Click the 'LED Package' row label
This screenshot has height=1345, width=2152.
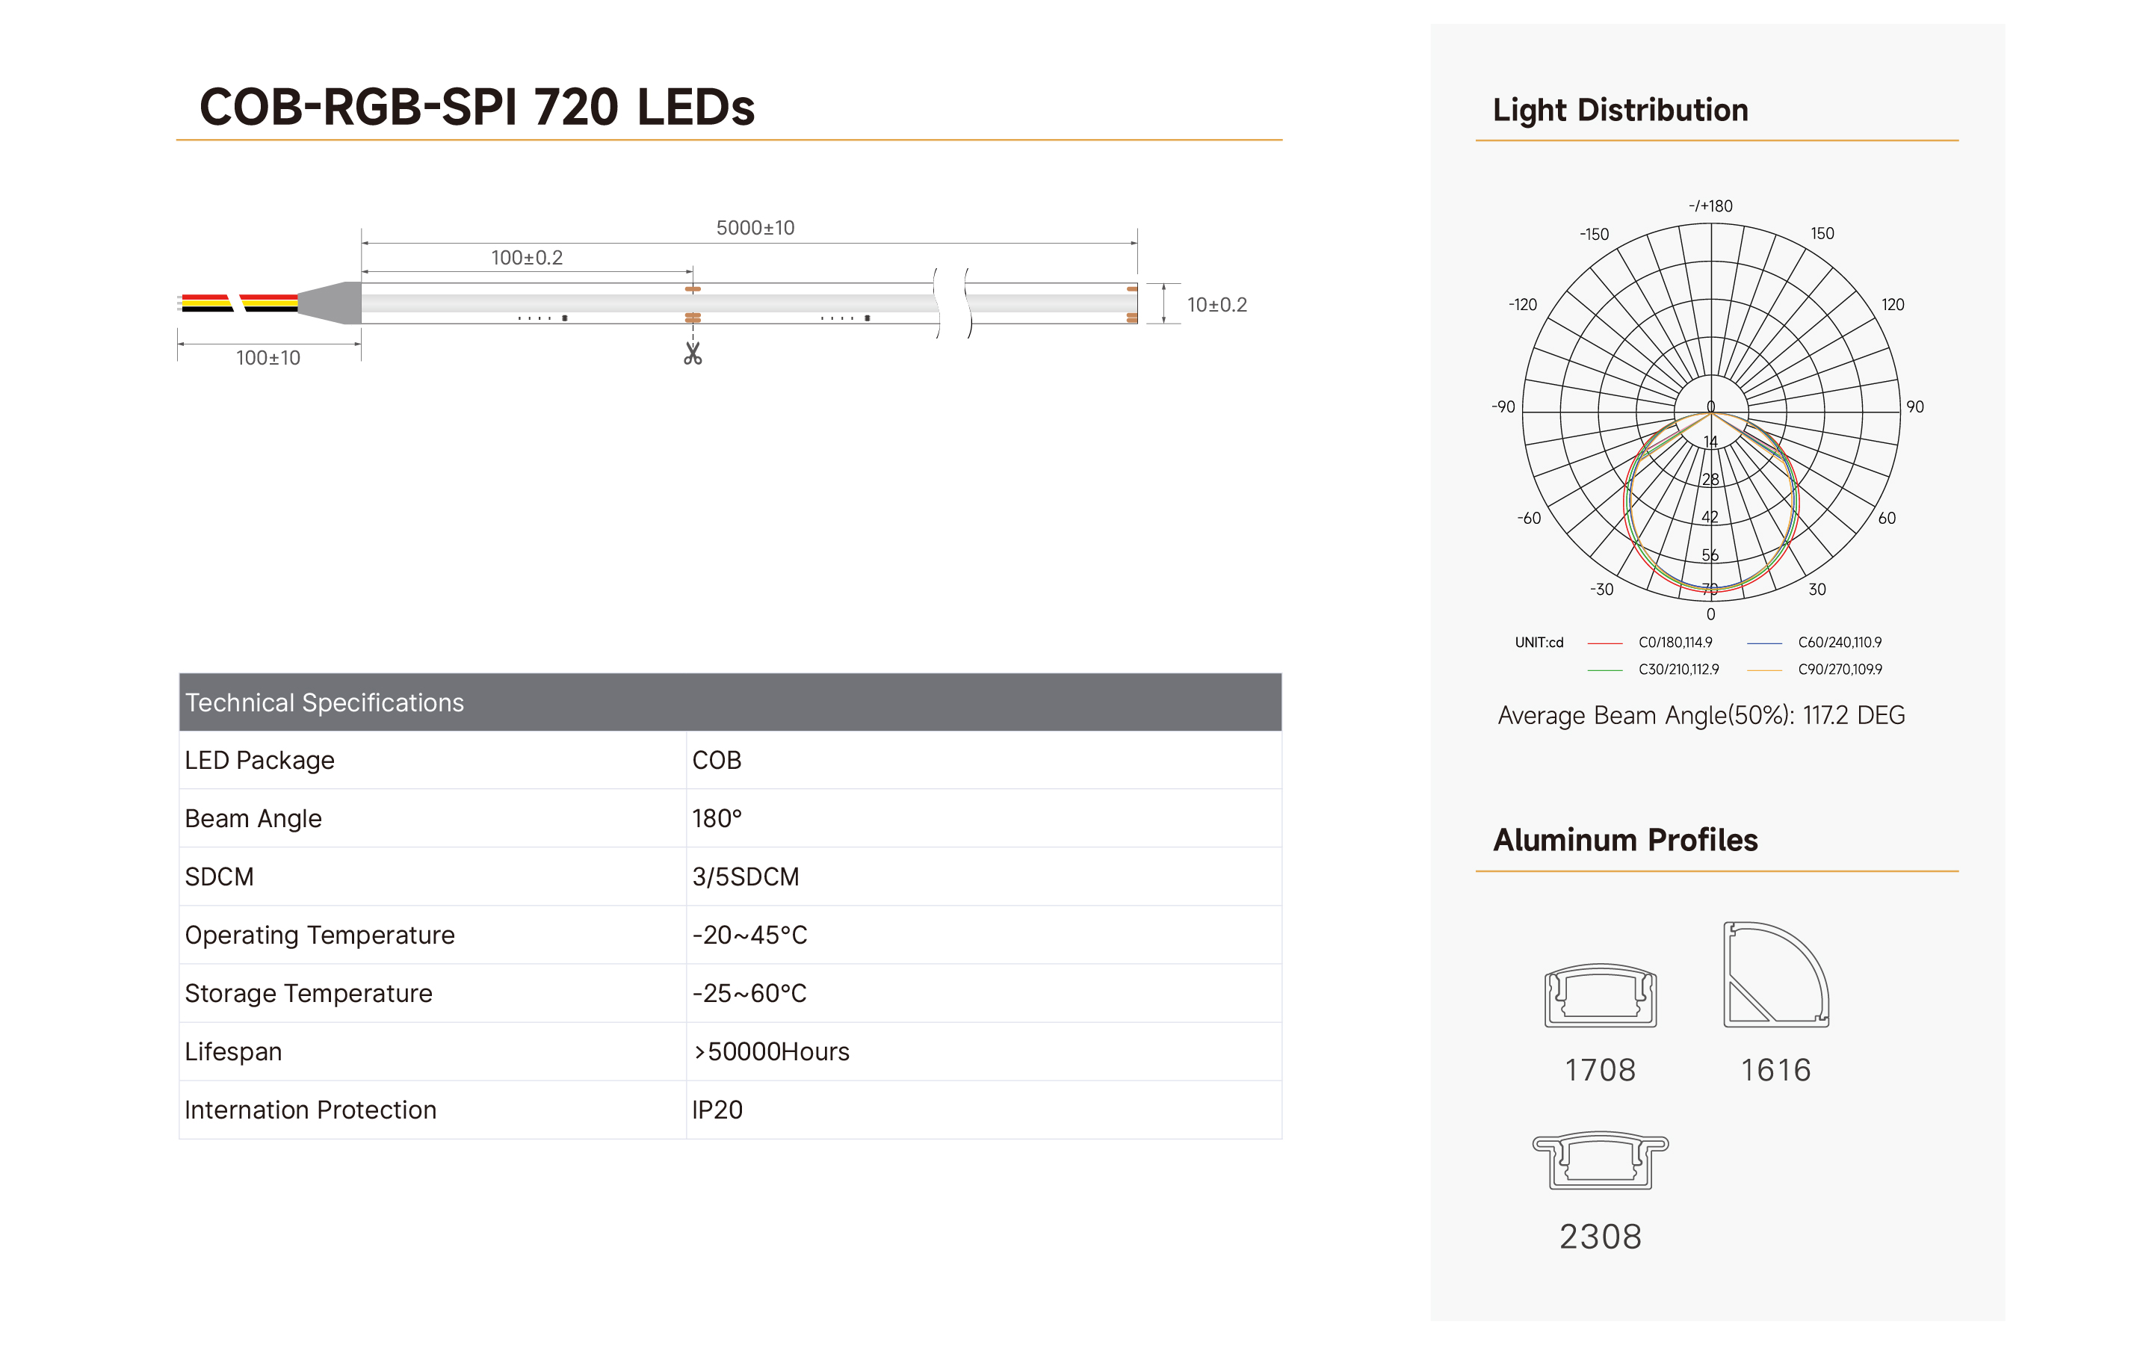pos(260,761)
